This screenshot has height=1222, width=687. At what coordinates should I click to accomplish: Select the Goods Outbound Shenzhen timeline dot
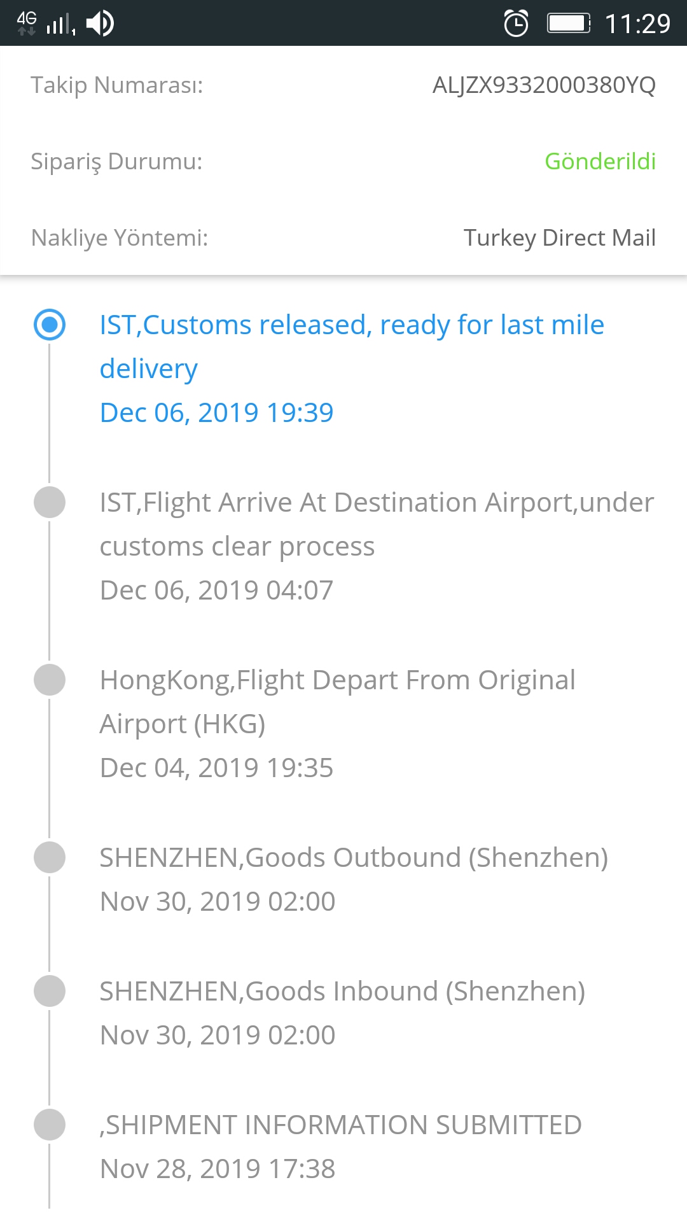50,857
